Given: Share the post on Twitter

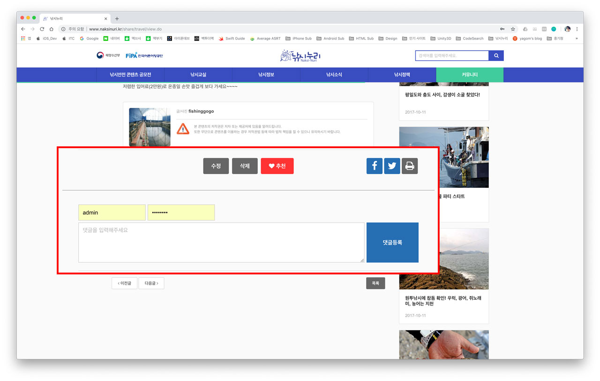Looking at the screenshot, I should tap(392, 166).
